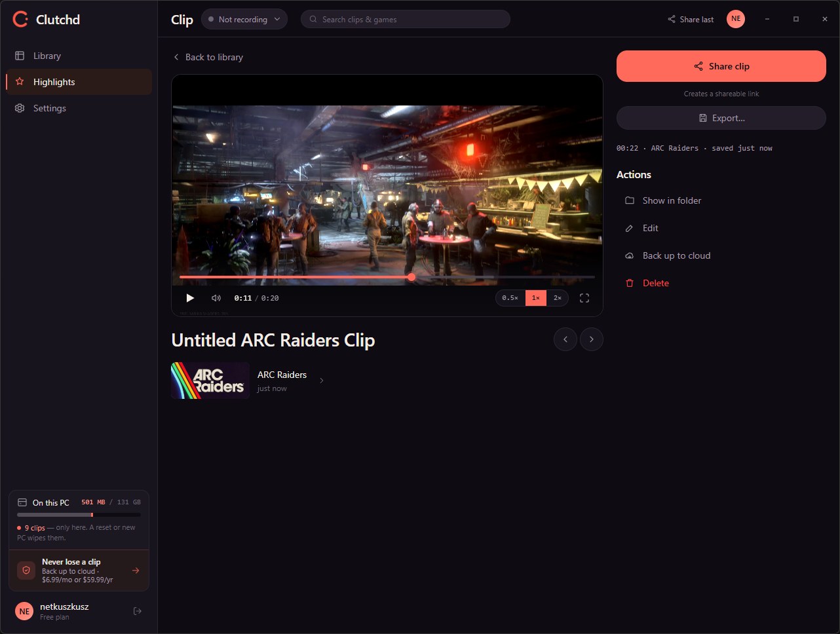Click the Share last share icon
Screen dimensions: 840x634
pyautogui.click(x=672, y=19)
